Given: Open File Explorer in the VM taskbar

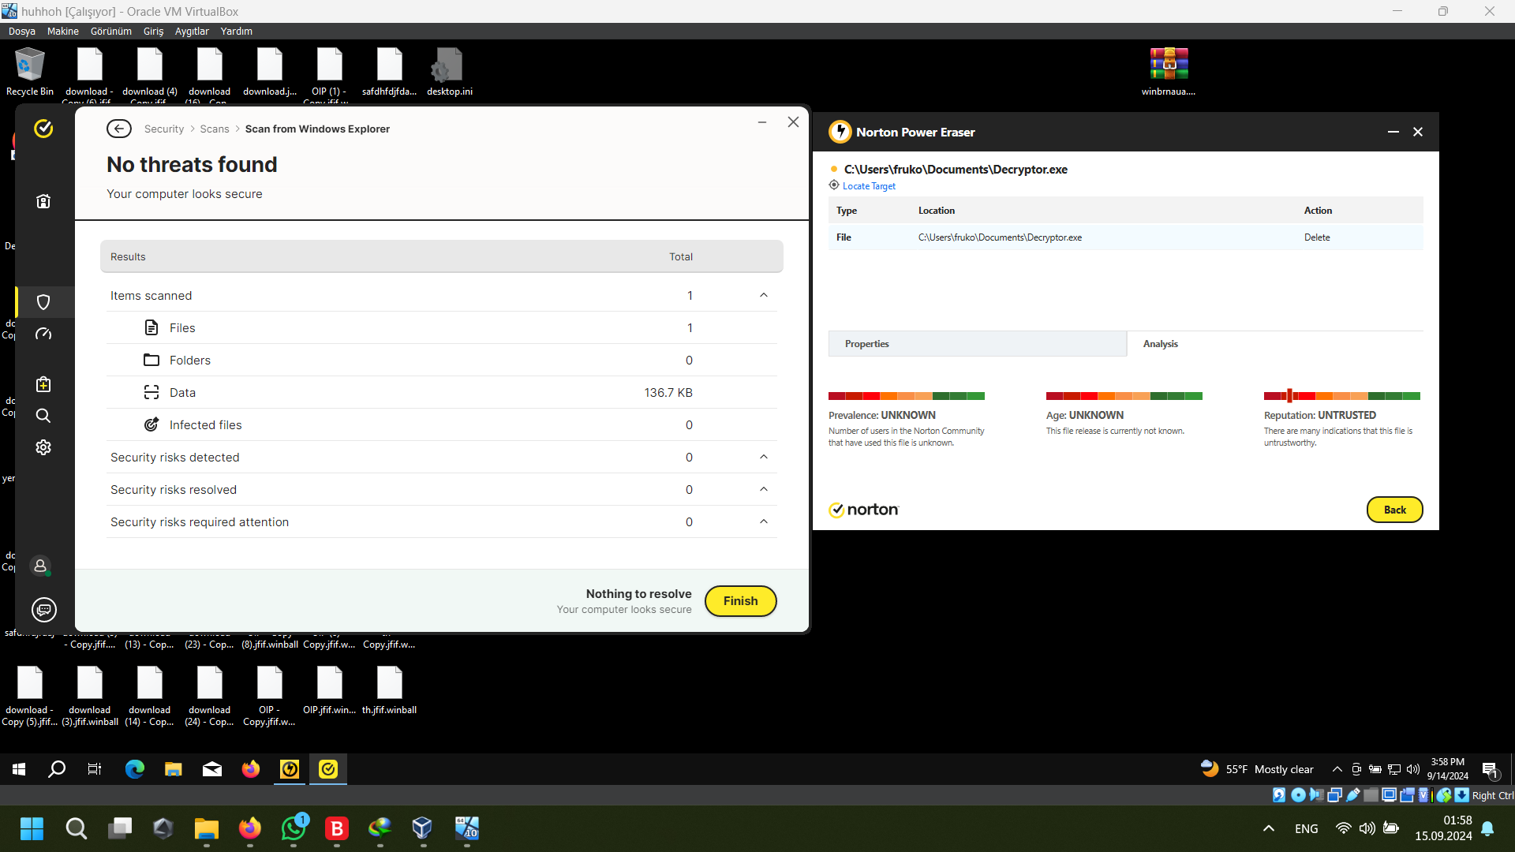Looking at the screenshot, I should pyautogui.click(x=174, y=768).
